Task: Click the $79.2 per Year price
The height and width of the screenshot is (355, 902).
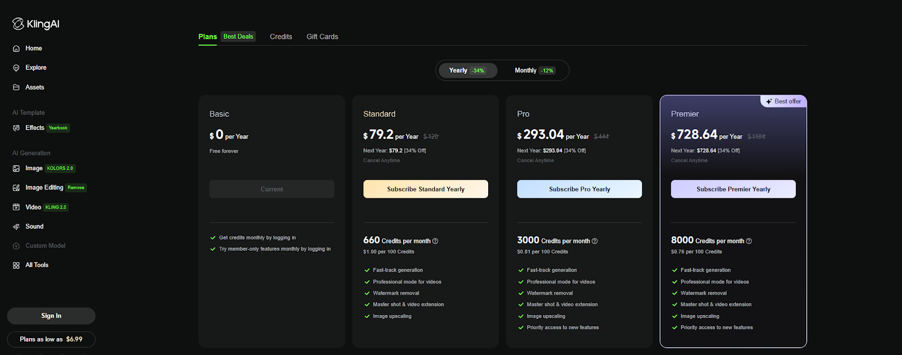Action: pyautogui.click(x=391, y=135)
